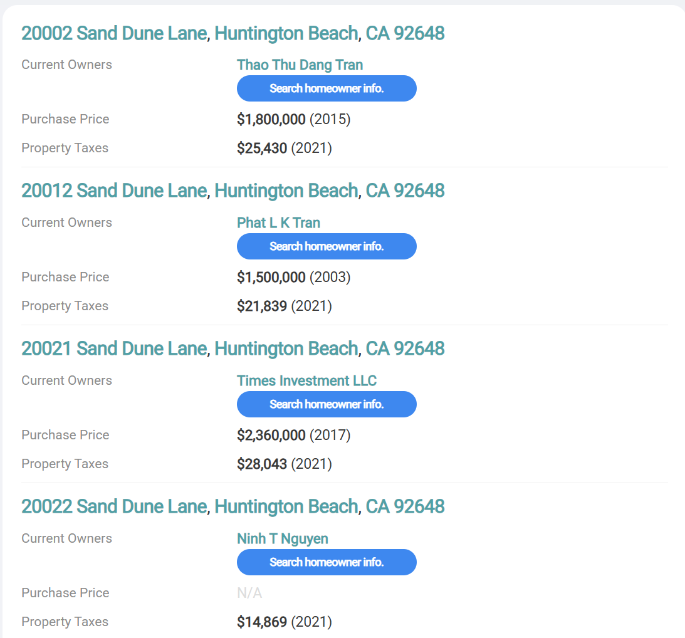Follow CA 92648 link in 20022 listing heading
Screen dimensions: 685x638
pyautogui.click(x=405, y=507)
